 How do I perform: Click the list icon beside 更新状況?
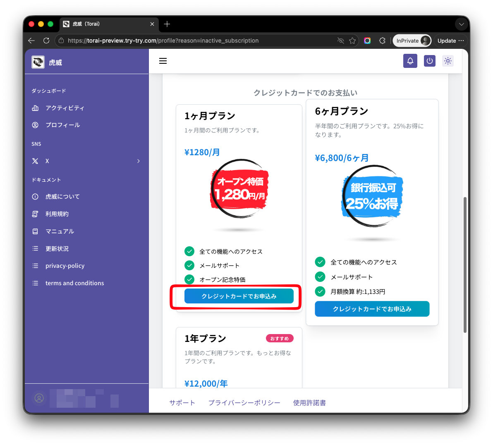coord(35,249)
